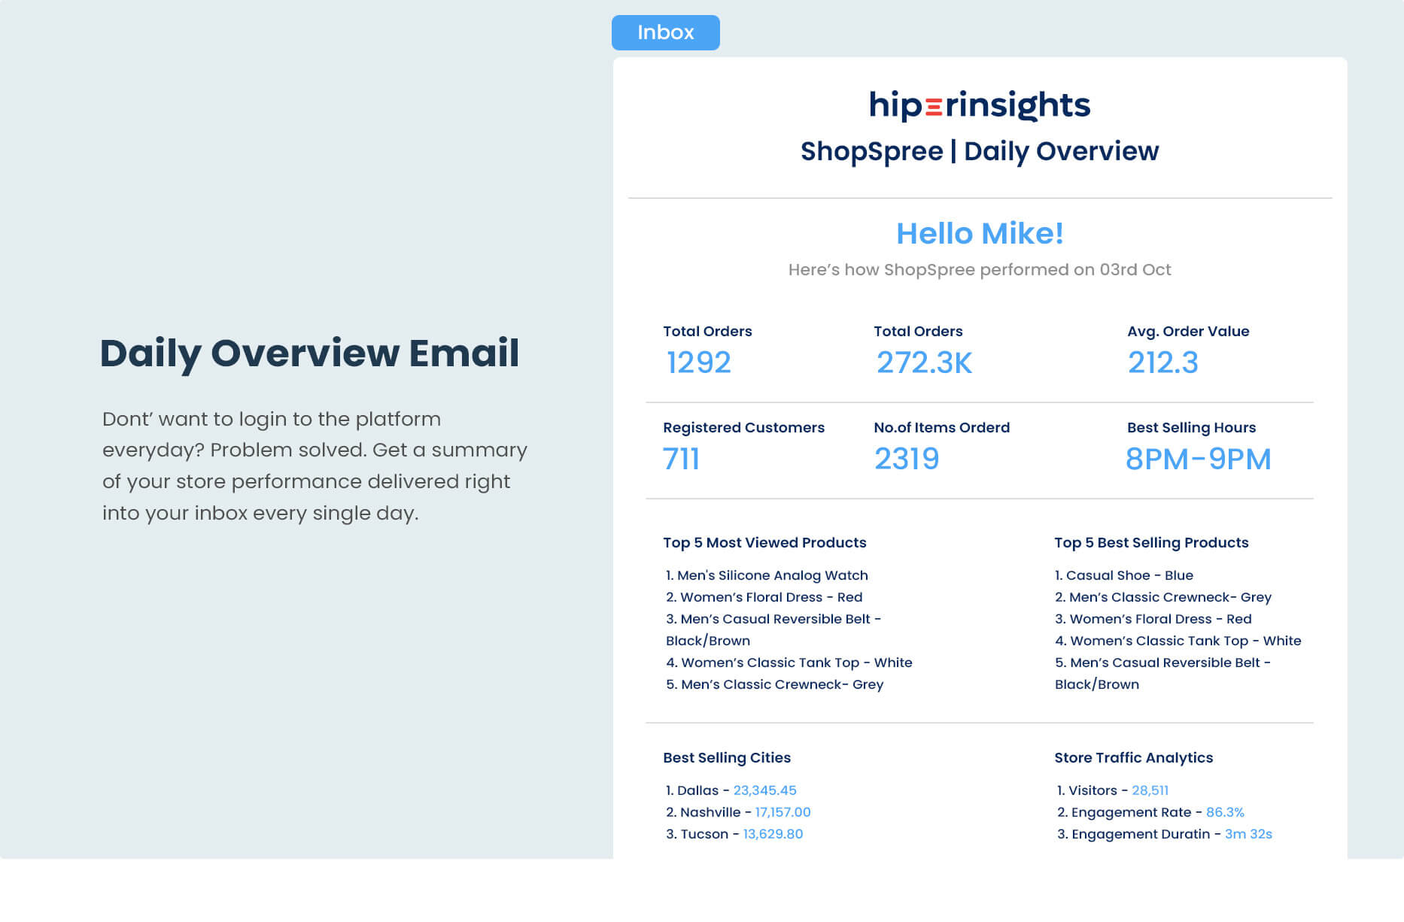The height and width of the screenshot is (922, 1404).
Task: Click the paragraph starting 'Dont' want to login'
Action: pos(315,466)
